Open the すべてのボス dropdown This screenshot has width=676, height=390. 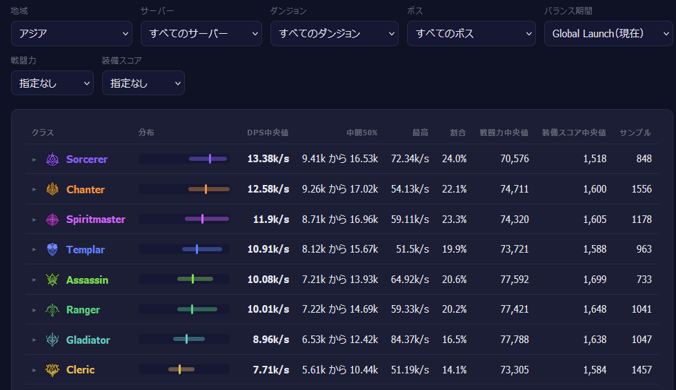point(471,34)
